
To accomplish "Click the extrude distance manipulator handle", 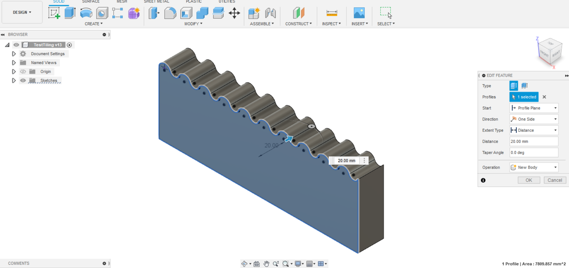I will 312,126.
